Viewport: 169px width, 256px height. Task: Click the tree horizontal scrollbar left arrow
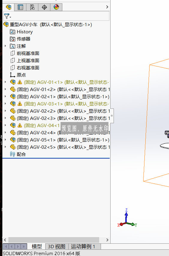[5, 240]
